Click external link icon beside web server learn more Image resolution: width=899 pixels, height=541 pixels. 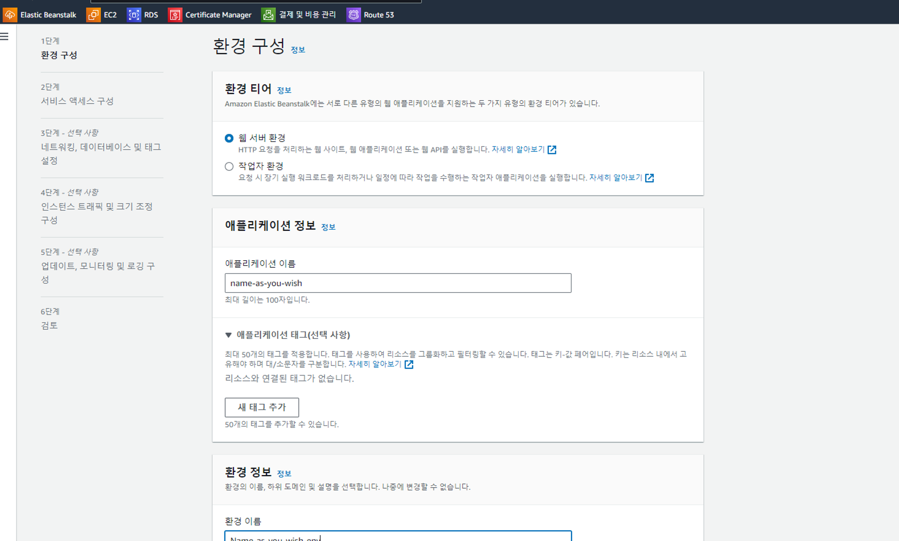[552, 150]
